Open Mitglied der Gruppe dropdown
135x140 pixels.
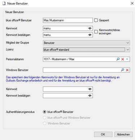[x=86, y=43]
